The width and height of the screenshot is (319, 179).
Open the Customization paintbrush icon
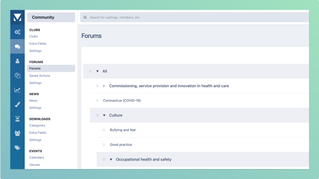pyautogui.click(x=17, y=104)
